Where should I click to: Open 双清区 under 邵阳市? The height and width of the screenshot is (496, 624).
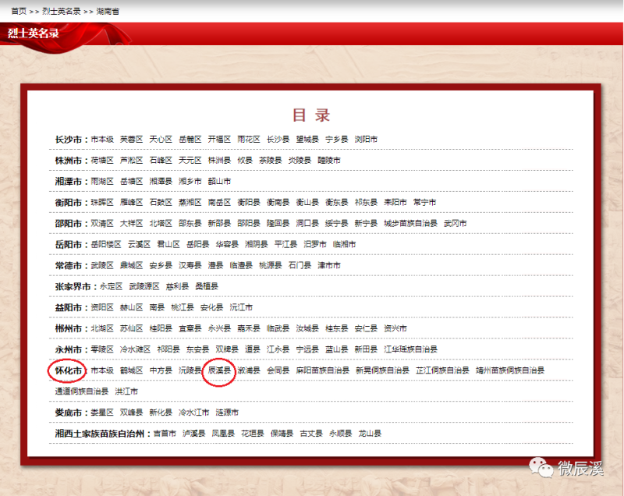[x=102, y=224]
